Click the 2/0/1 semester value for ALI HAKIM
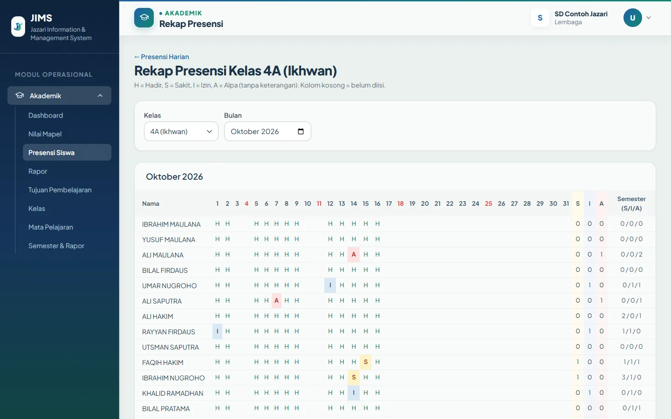This screenshot has height=419, width=671. [631, 316]
